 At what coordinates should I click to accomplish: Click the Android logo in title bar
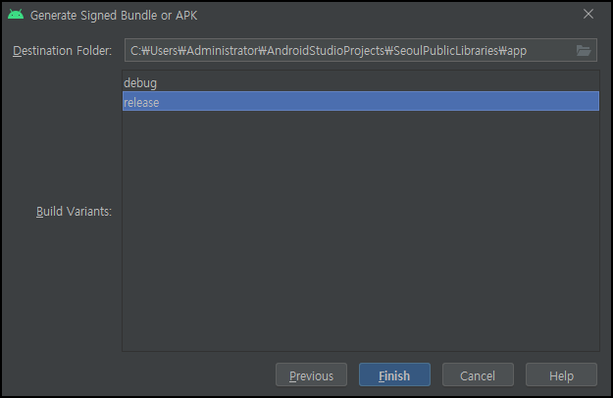point(16,15)
